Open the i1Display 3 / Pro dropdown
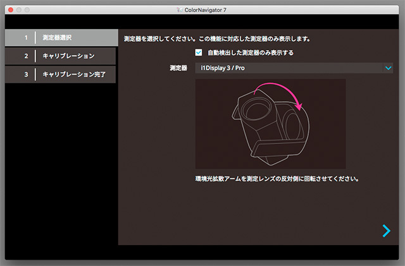The image size is (405, 266). (x=294, y=68)
